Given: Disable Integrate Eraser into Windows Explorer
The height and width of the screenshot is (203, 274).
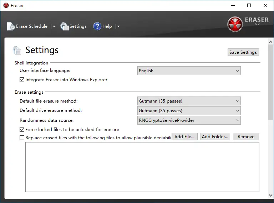Looking at the screenshot, I should (x=22, y=80).
